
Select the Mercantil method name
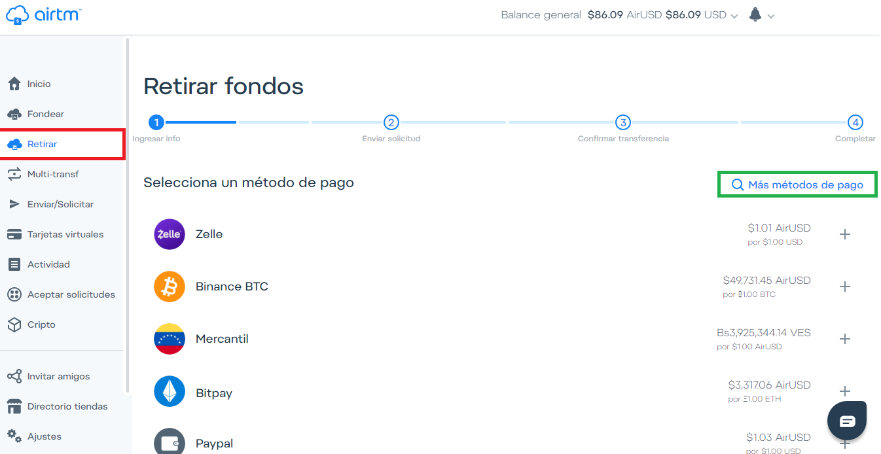point(222,339)
